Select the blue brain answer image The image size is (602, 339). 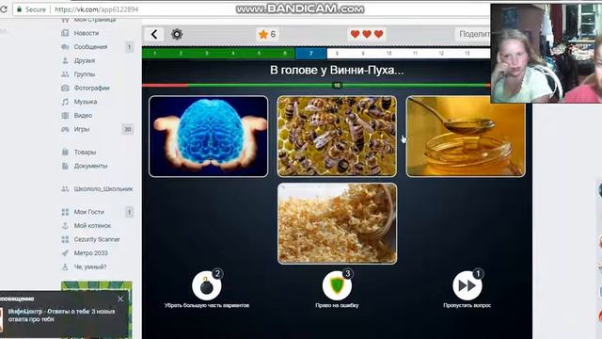(209, 137)
